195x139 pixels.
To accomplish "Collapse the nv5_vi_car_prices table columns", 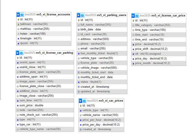I will [81, 101].
